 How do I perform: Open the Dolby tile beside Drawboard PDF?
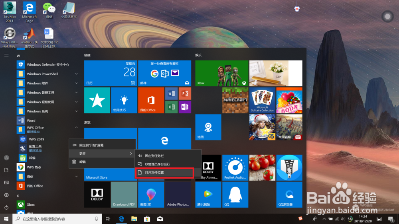(x=97, y=195)
